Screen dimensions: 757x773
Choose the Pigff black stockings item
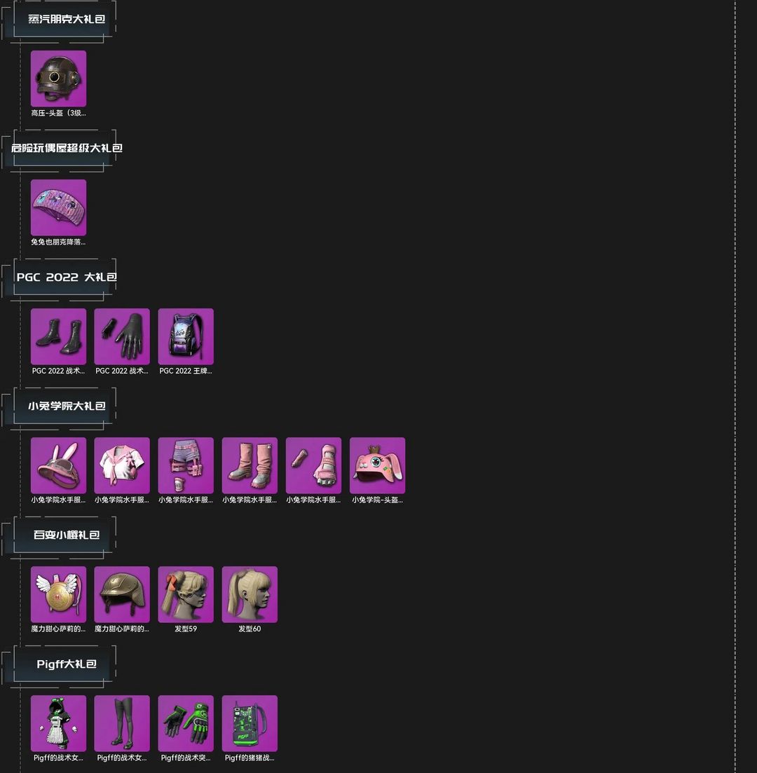[x=122, y=724]
